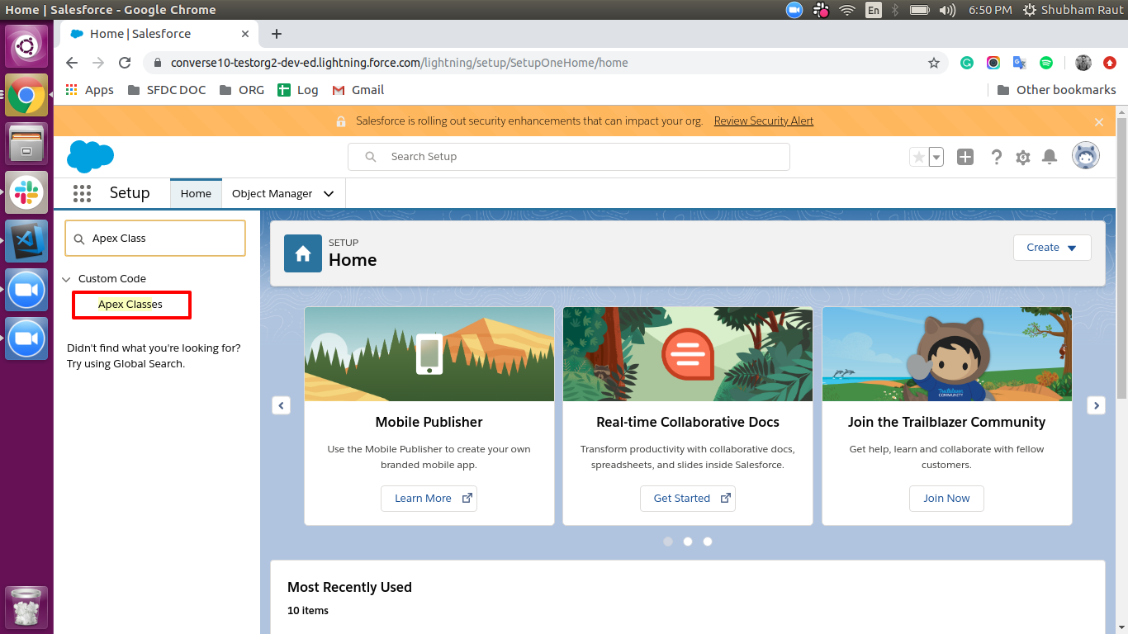This screenshot has height=634, width=1128.
Task: Select the third carousel indicator dot
Action: tap(708, 542)
